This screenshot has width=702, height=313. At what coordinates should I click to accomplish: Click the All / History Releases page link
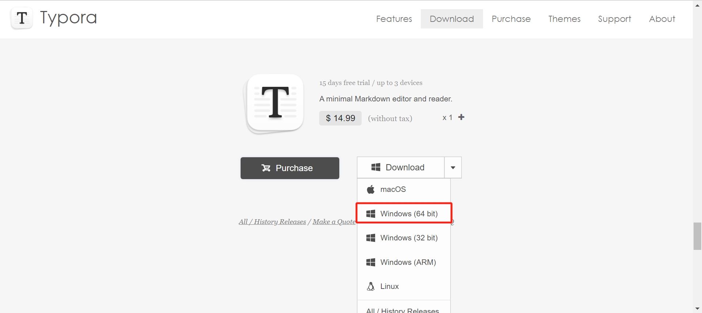272,222
